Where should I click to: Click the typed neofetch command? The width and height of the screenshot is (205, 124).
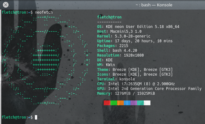click(x=44, y=12)
